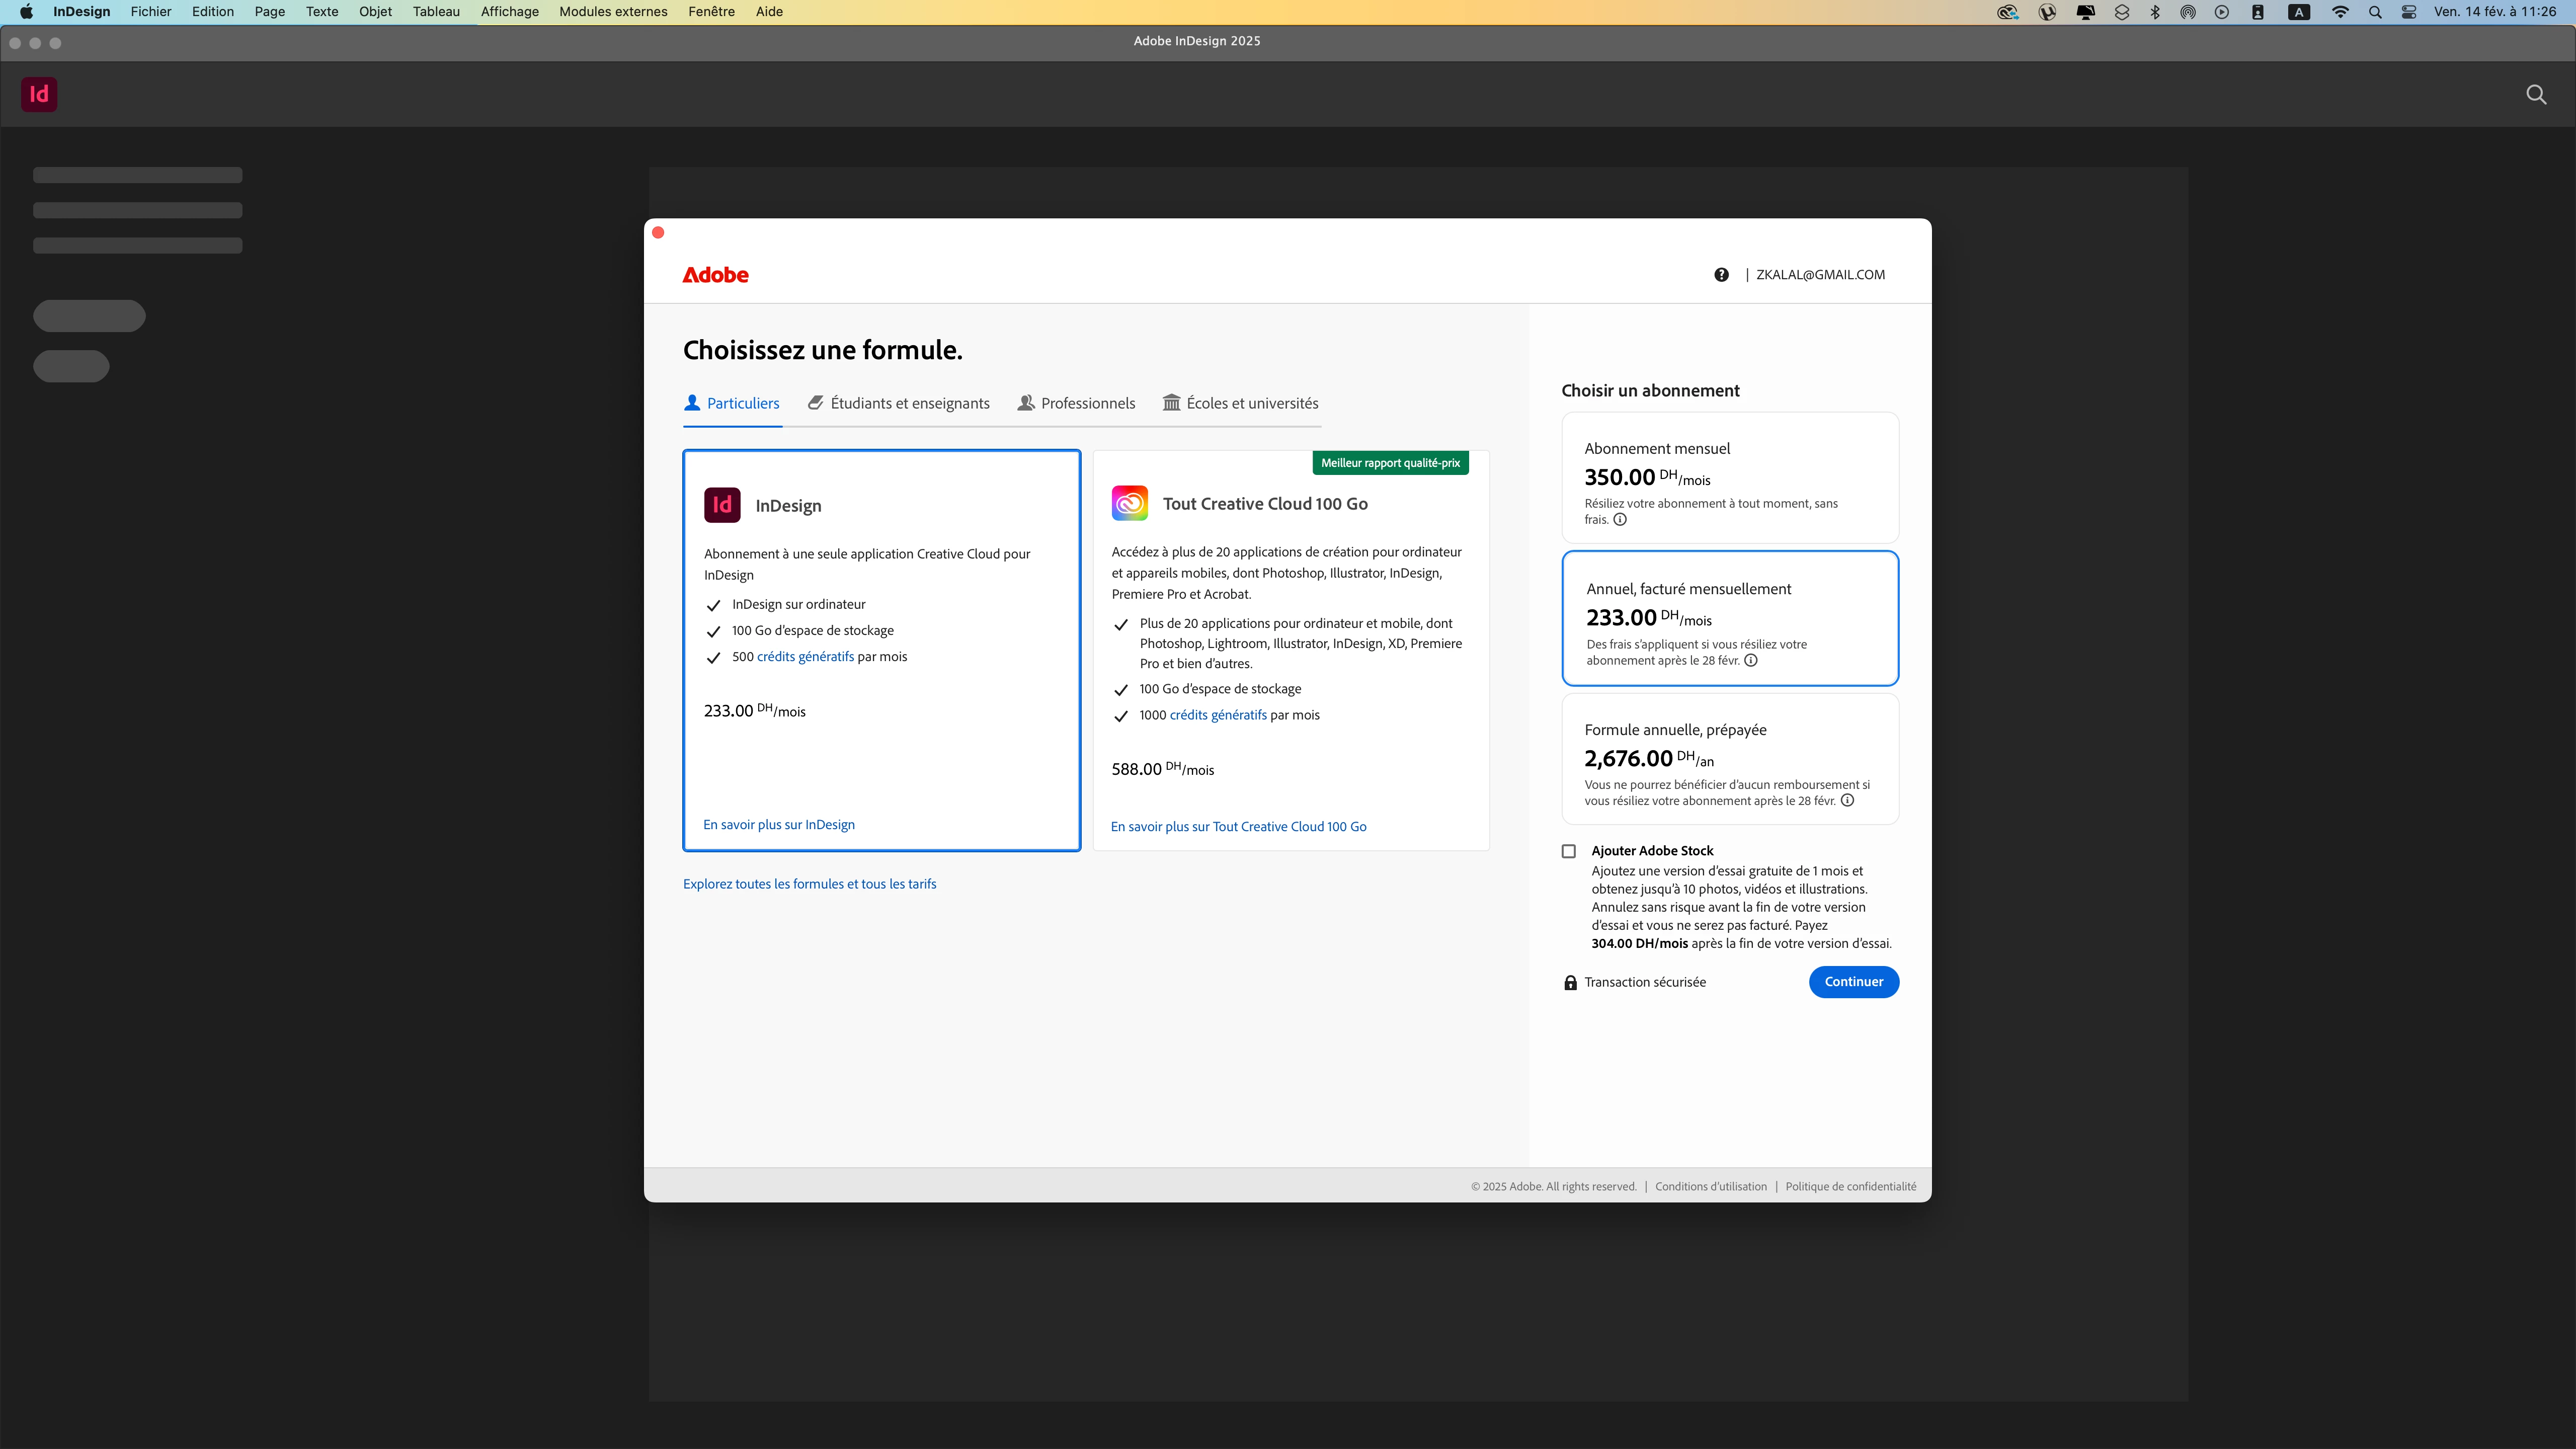Open Explorez toutes les formules link
Screen dimensions: 2576x1449
click(809, 884)
